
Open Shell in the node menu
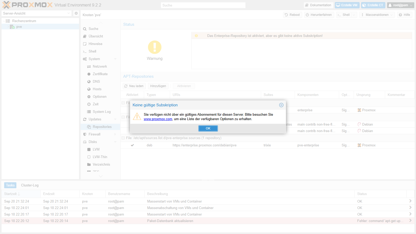click(92, 51)
